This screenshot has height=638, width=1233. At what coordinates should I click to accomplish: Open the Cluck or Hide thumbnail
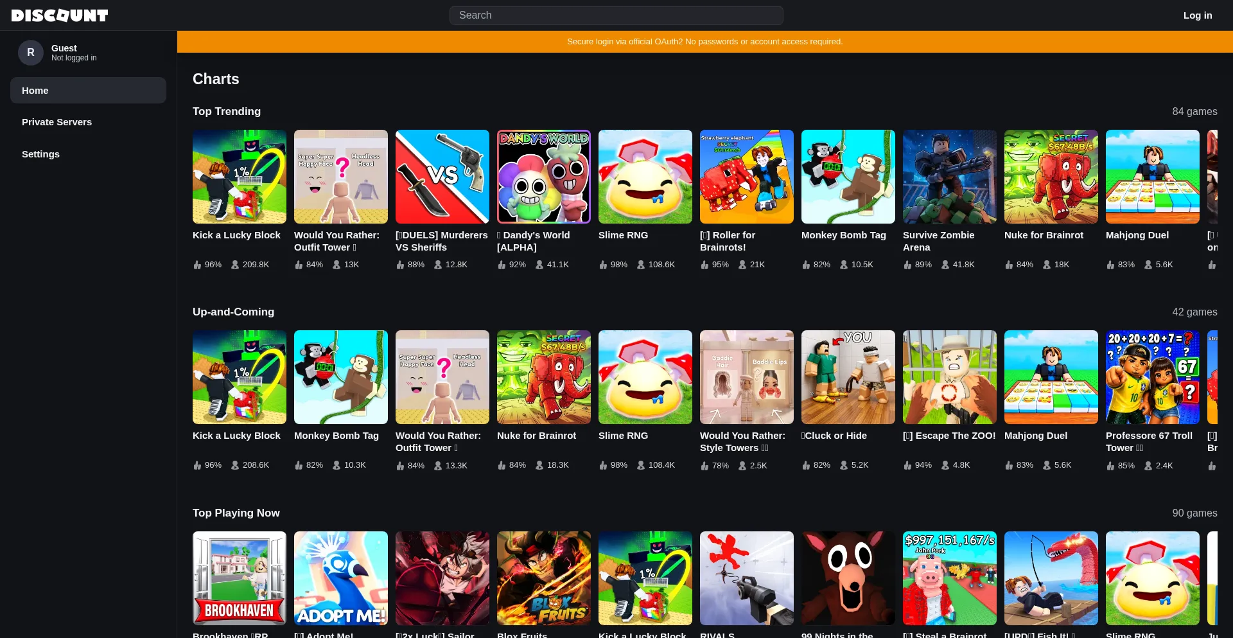[x=848, y=377]
